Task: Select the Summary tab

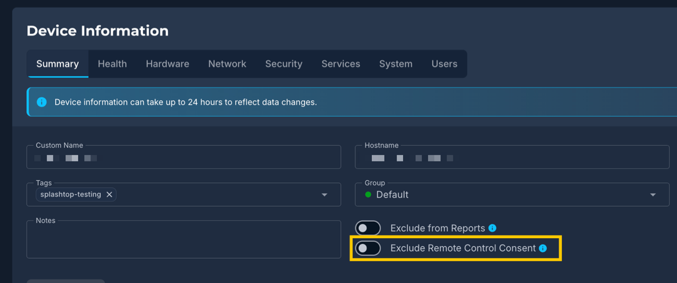Action: pos(57,64)
